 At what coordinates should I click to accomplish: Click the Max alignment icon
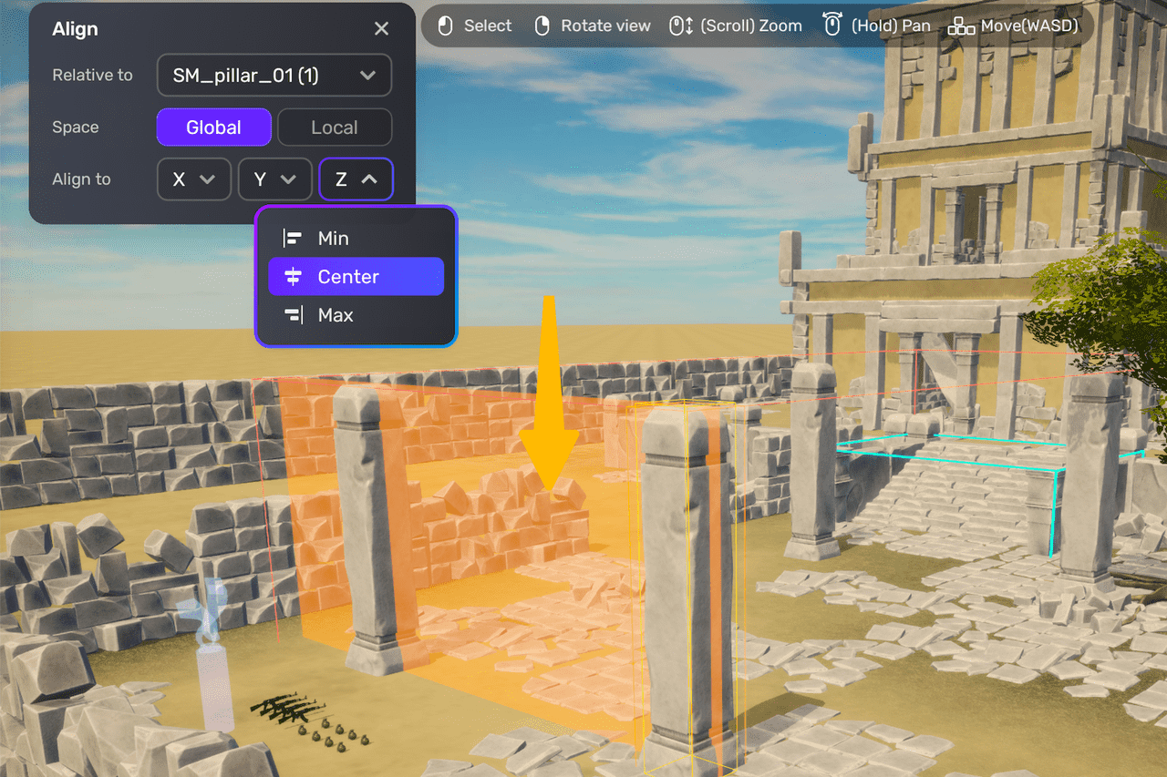click(293, 315)
